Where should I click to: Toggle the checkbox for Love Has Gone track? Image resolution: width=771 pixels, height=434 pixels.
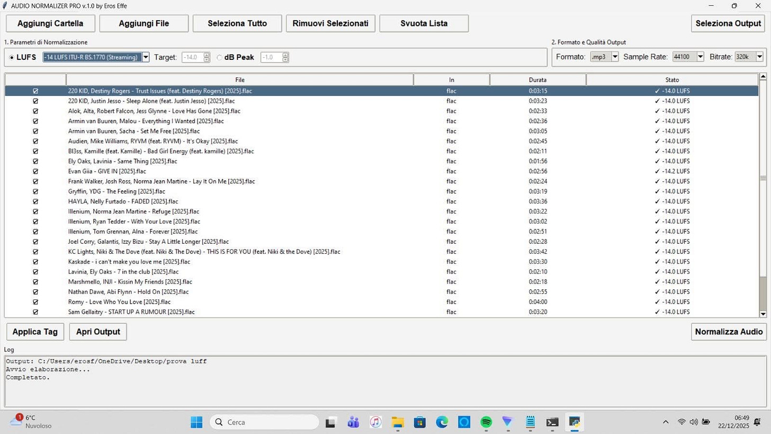click(x=35, y=111)
